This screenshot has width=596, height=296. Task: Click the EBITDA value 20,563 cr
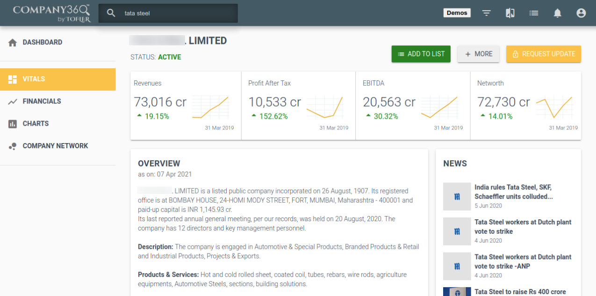pyautogui.click(x=389, y=102)
